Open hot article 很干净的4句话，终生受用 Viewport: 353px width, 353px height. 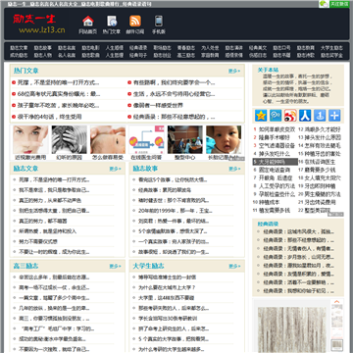pos(49,117)
